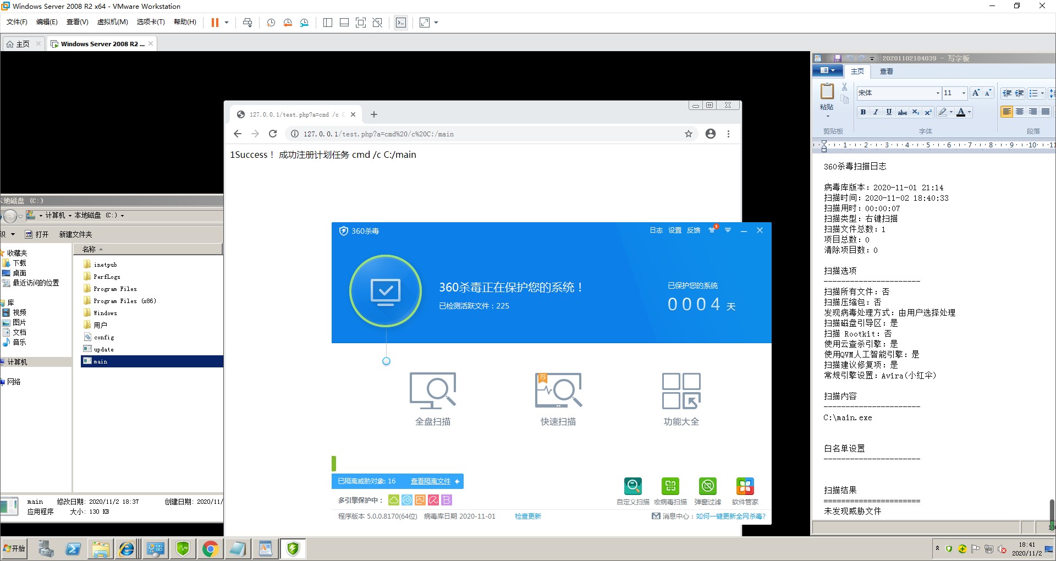Toggle the orange engine protection icon
The height and width of the screenshot is (561, 1056).
(x=420, y=500)
